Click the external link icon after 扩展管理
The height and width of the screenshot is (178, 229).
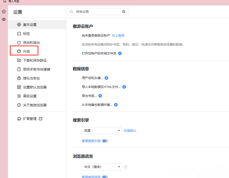41,119
